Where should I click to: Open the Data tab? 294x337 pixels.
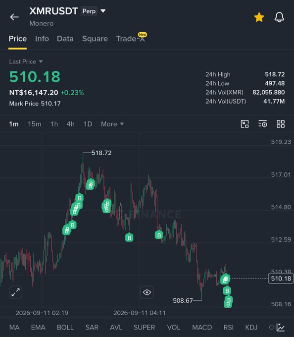point(65,39)
